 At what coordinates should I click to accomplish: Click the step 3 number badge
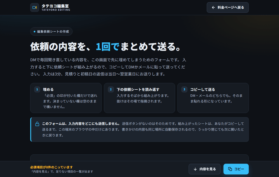click(184, 90)
